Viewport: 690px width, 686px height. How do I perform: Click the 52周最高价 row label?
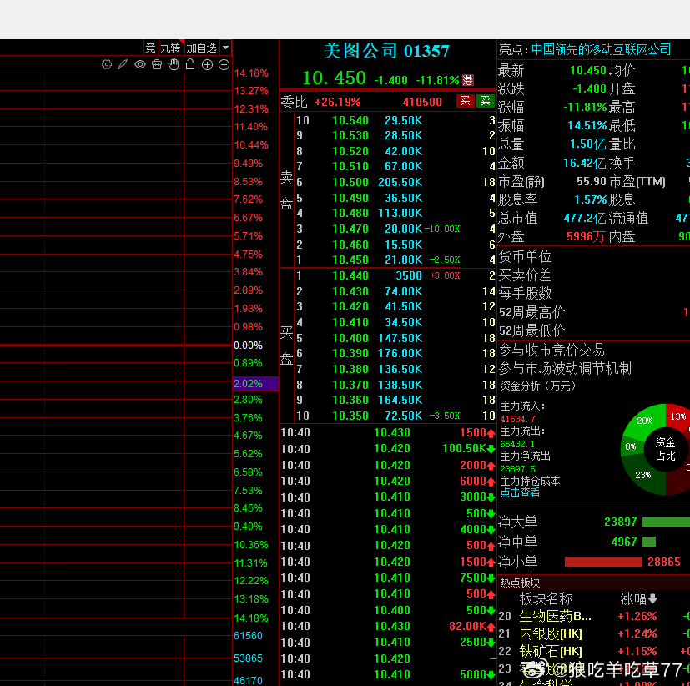tap(531, 312)
